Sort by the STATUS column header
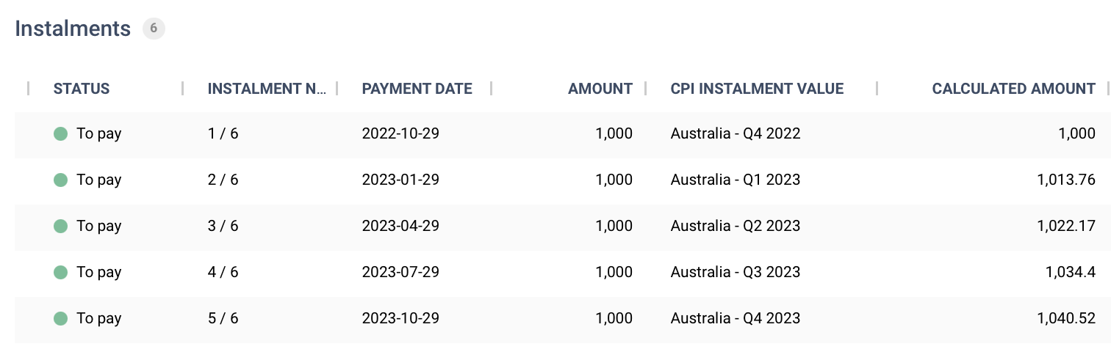Viewport: 1111px width, 349px height. 82,89
